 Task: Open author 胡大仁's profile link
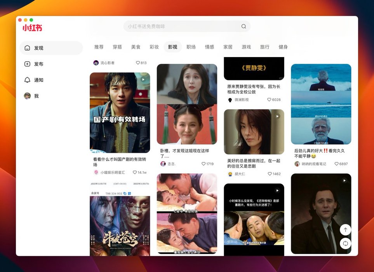coord(240,174)
